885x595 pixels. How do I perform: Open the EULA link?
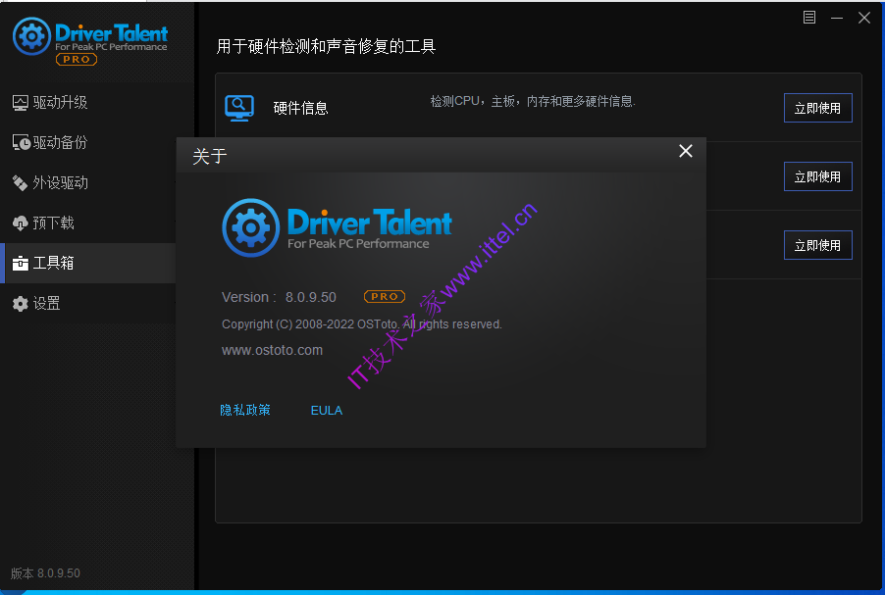[327, 411]
